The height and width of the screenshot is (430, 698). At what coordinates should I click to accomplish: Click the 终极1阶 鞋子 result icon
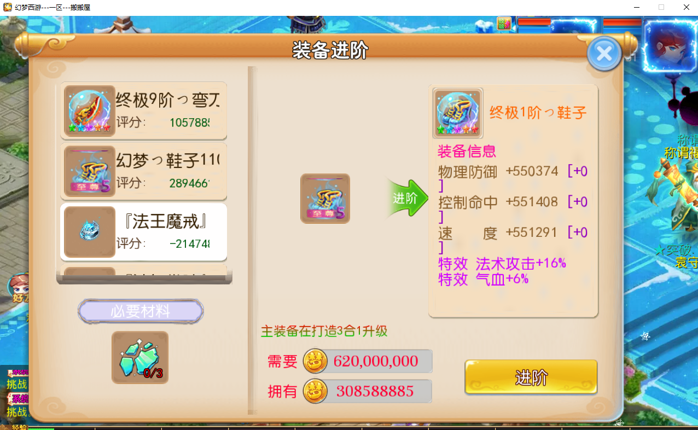pyautogui.click(x=457, y=113)
